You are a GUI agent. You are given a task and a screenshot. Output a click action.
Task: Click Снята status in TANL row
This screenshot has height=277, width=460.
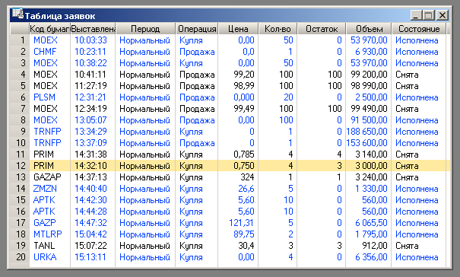click(x=407, y=246)
